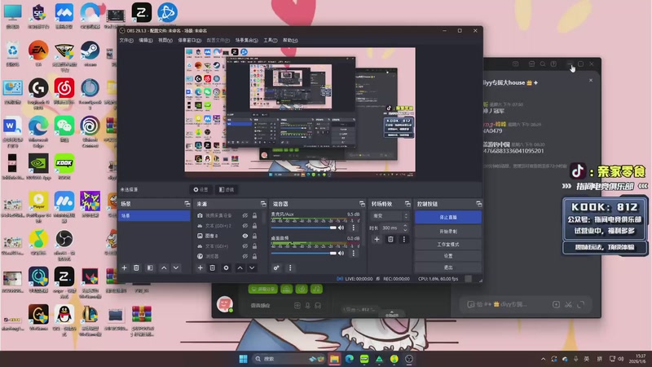652x367 pixels.
Task: Select the 图像 8 source row
Action: click(x=227, y=236)
